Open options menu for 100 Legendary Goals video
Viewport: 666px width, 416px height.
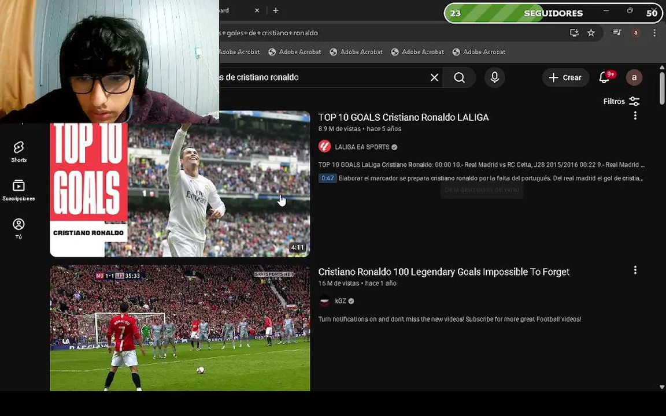click(x=635, y=270)
